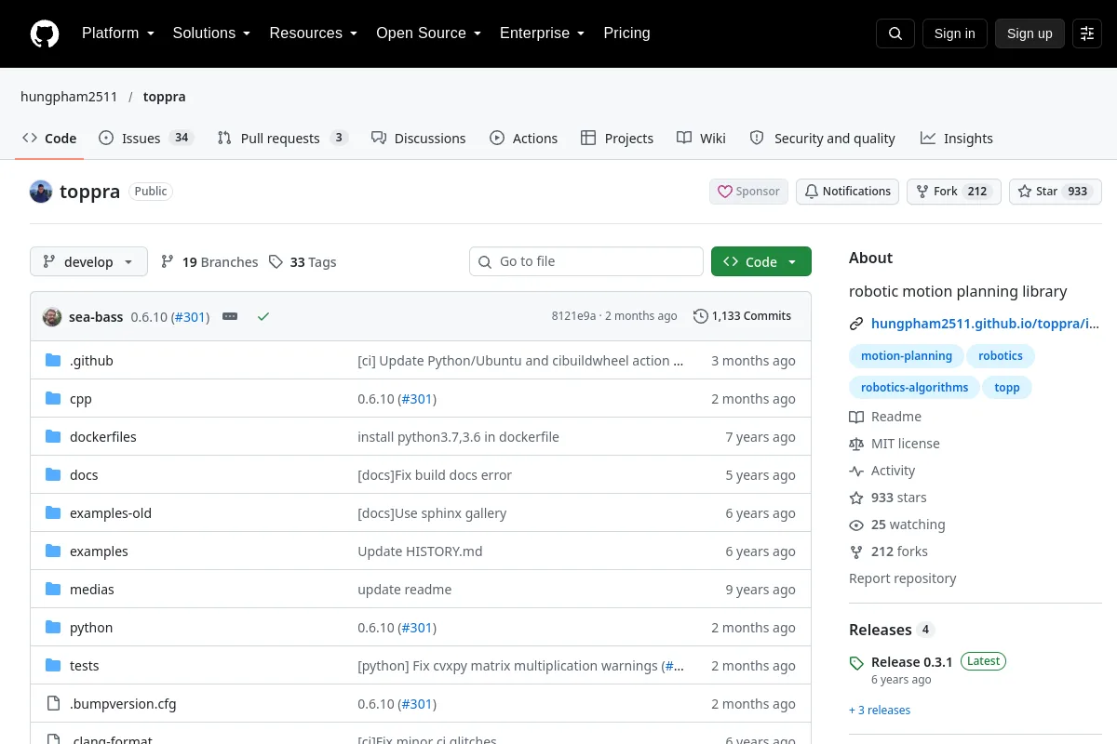
Task: Open the hungpham2511.github.io website link
Action: point(985,324)
